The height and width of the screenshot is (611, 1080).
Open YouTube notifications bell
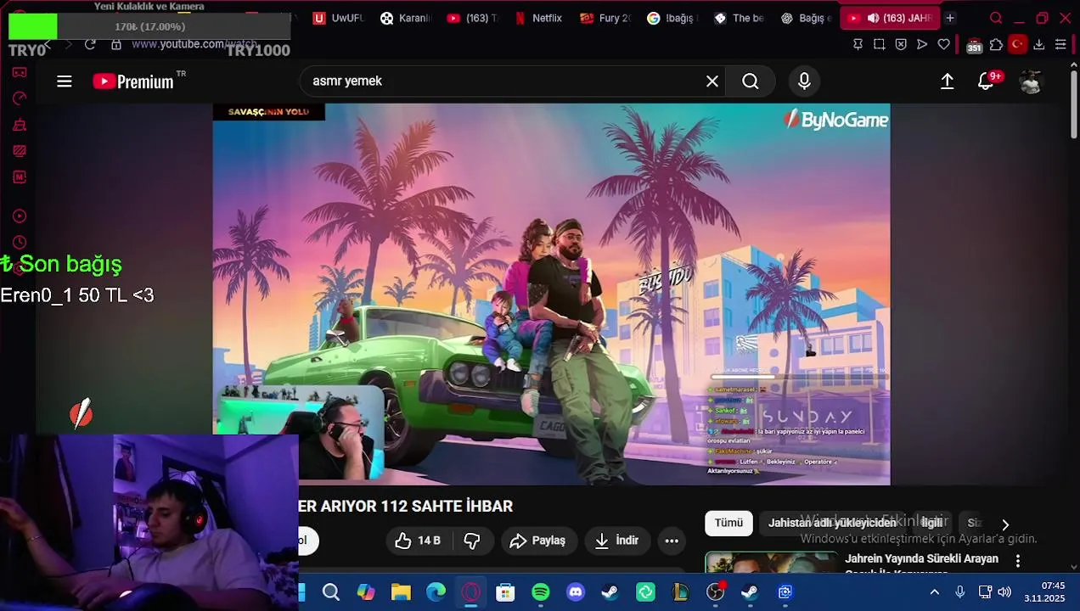point(986,81)
